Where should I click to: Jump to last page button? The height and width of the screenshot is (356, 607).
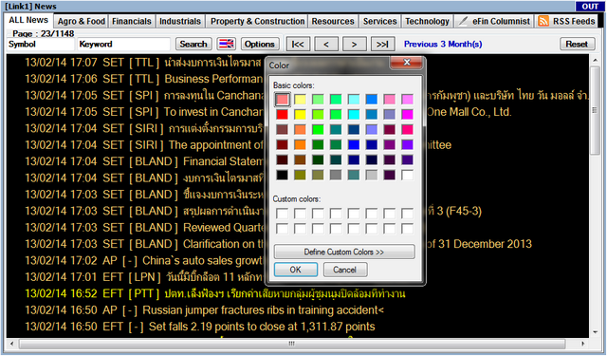click(382, 45)
